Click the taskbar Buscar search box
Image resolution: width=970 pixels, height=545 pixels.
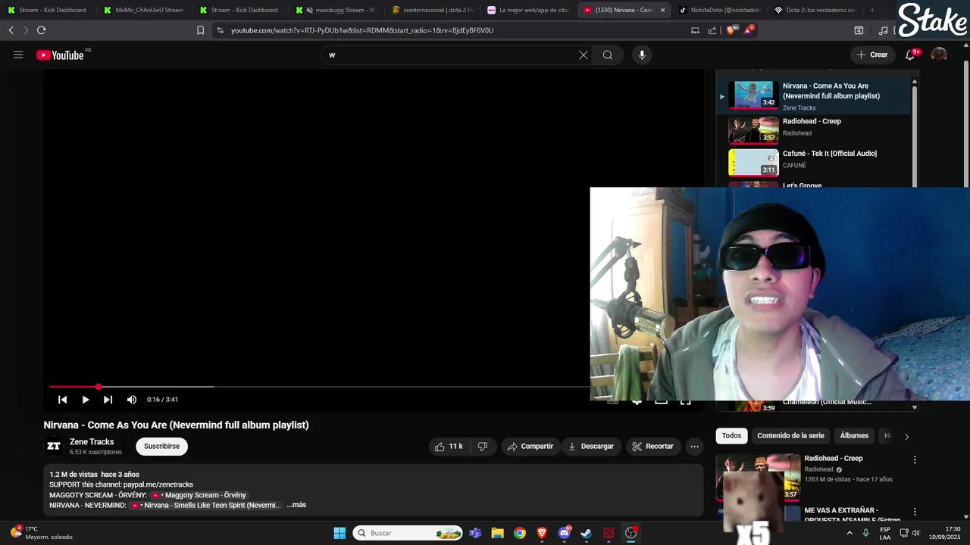[x=408, y=533]
